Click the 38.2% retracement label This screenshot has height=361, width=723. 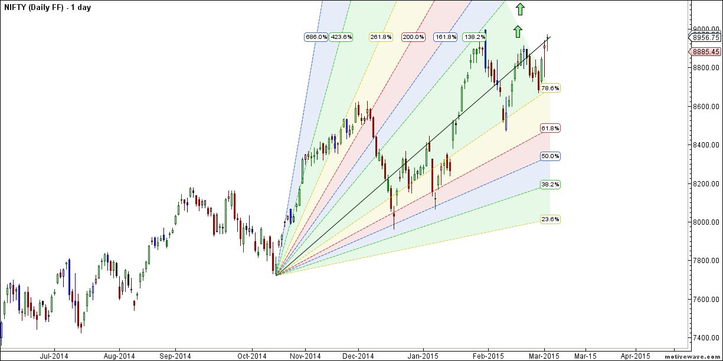click(550, 184)
